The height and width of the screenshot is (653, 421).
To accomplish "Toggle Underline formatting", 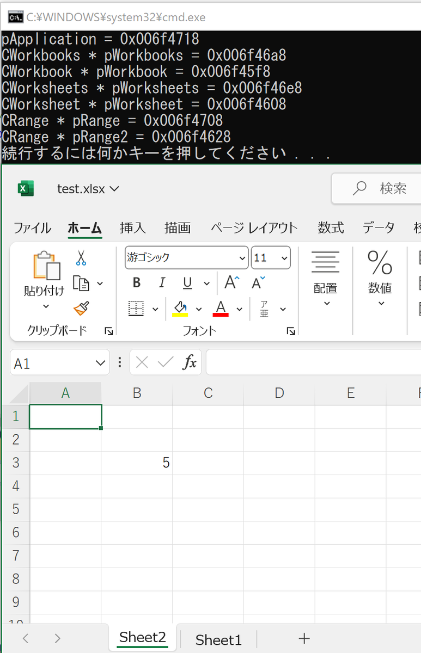I will click(x=187, y=283).
